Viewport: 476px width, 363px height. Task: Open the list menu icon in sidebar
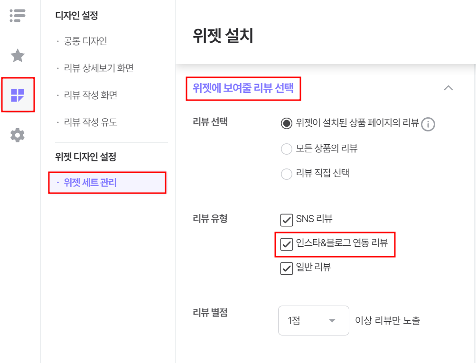point(17,16)
